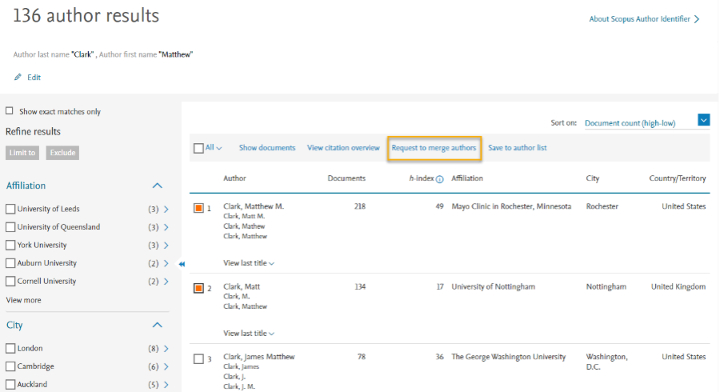Viewport: 720px width, 392px height.
Task: Click chevron beside About Scopus Author Identifier
Action: click(697, 19)
